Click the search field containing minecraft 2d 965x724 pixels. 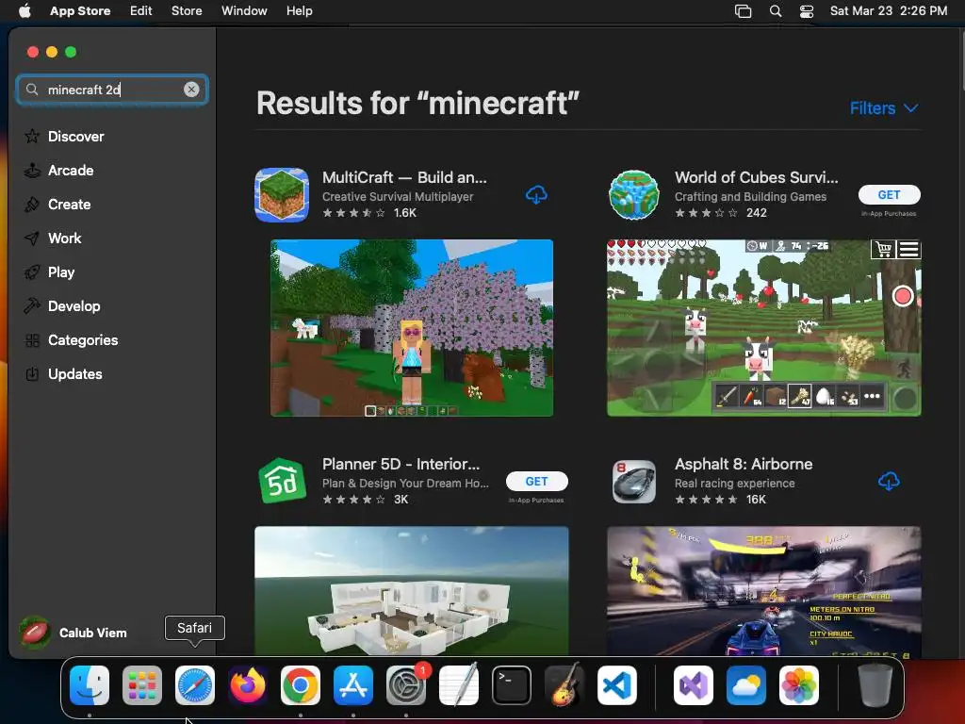pos(112,90)
